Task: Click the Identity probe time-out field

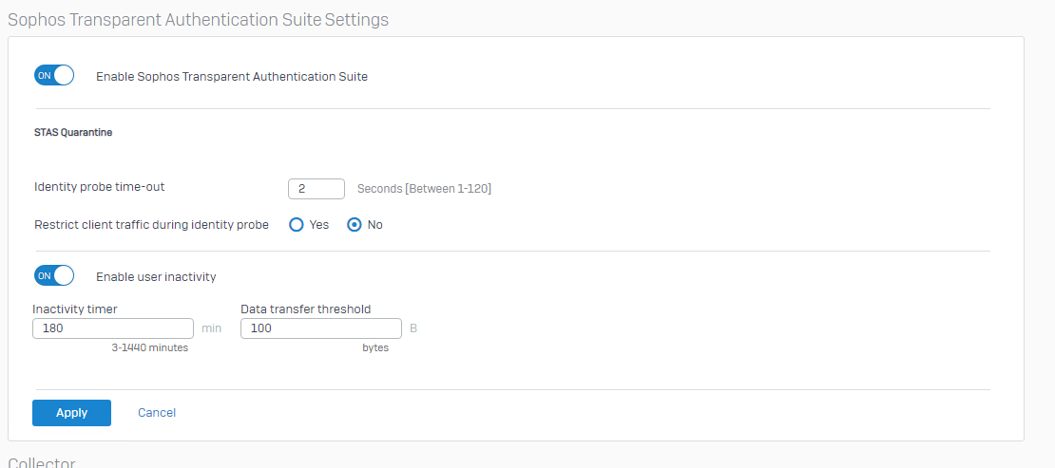Action: [x=316, y=189]
